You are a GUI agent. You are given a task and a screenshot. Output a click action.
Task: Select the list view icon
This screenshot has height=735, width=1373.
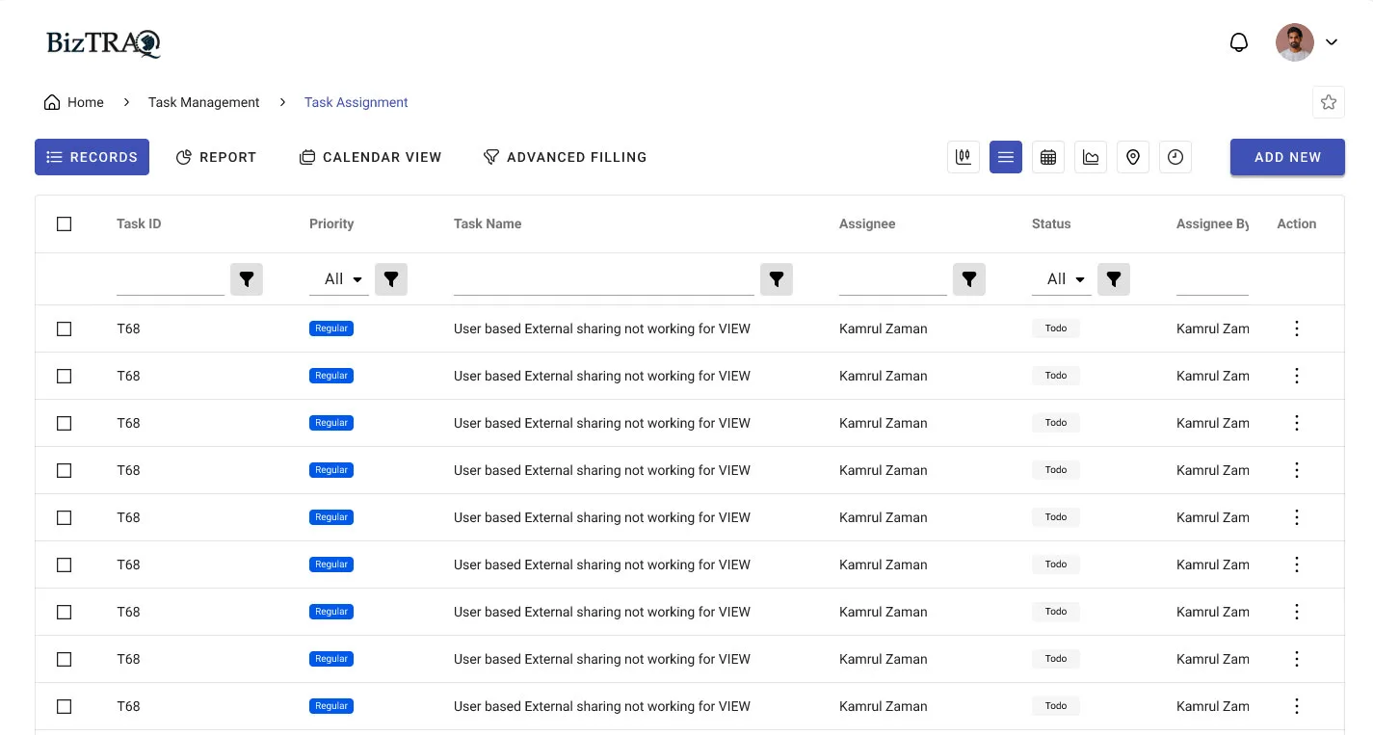pyautogui.click(x=1006, y=157)
